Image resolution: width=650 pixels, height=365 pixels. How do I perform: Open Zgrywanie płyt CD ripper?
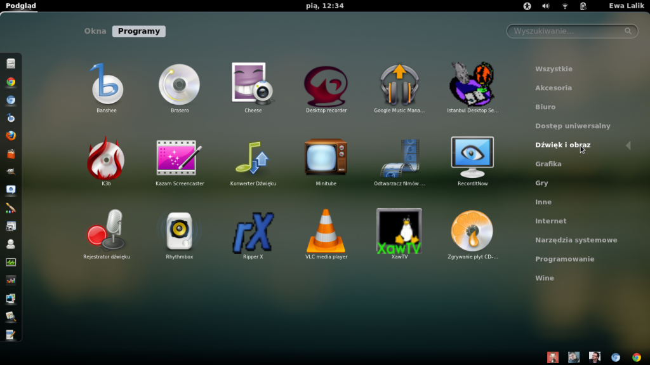click(x=472, y=234)
